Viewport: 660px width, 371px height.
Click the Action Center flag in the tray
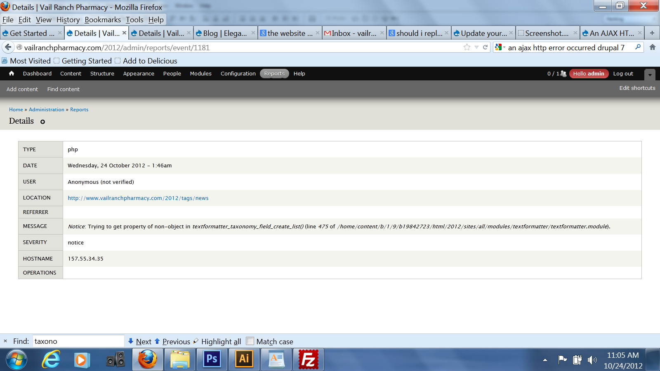[563, 360]
